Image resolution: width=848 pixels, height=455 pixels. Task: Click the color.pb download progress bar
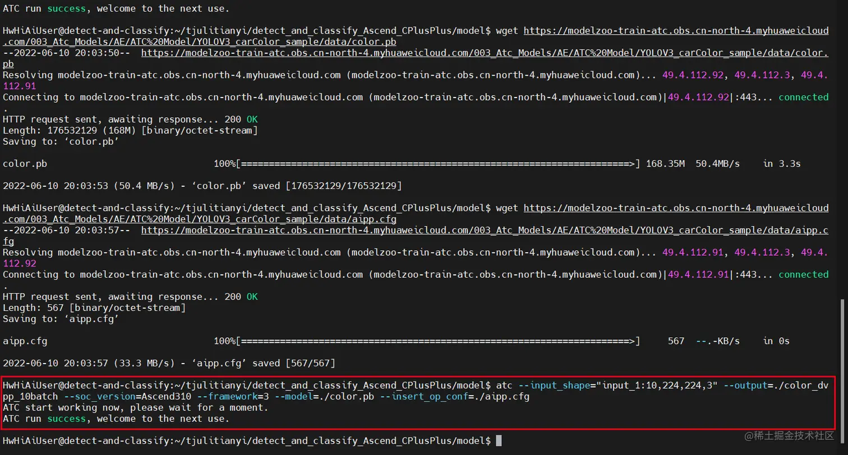(x=438, y=164)
